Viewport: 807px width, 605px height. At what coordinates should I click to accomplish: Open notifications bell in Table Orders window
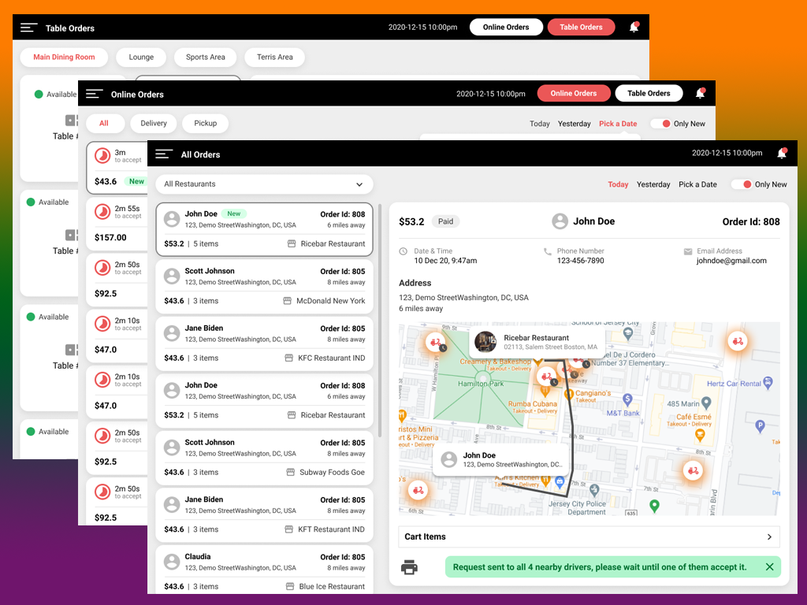(634, 27)
